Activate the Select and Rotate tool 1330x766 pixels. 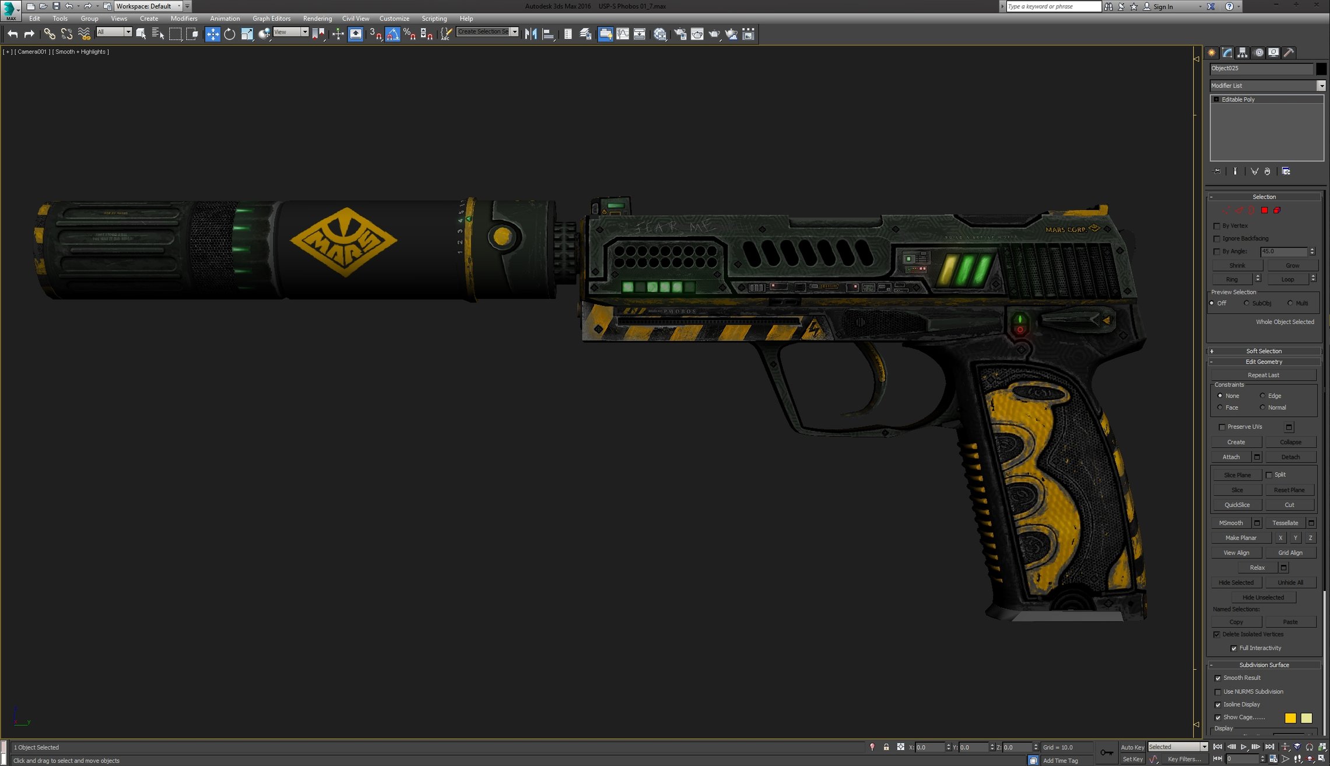coord(230,34)
